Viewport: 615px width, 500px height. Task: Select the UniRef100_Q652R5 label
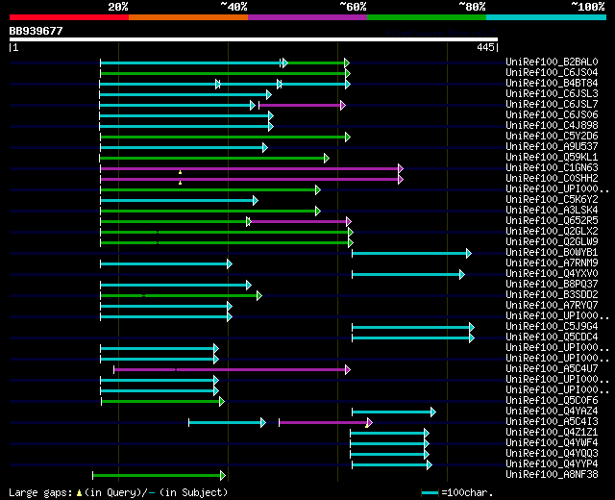click(x=552, y=220)
